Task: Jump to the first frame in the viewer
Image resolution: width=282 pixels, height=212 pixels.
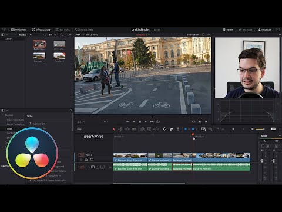Action: [x=127, y=122]
